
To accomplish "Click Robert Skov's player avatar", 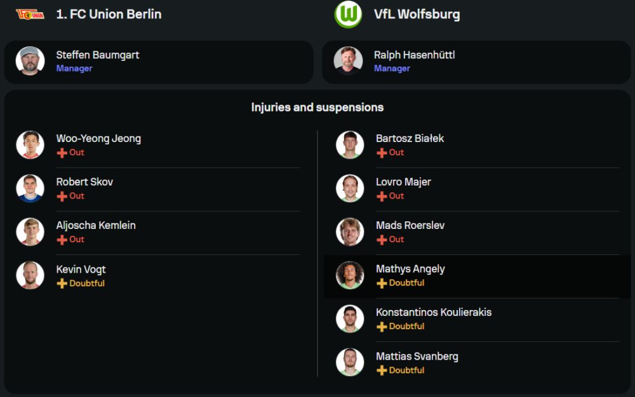I will (30, 188).
